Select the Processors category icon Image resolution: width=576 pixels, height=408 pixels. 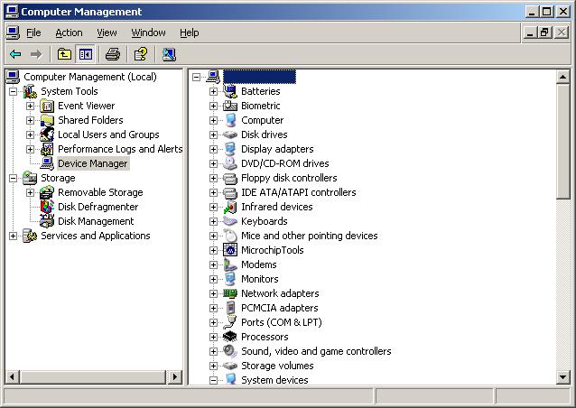tap(230, 337)
